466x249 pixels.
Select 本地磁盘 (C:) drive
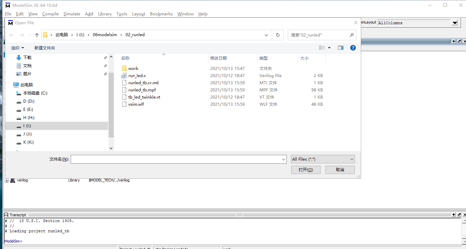point(35,93)
